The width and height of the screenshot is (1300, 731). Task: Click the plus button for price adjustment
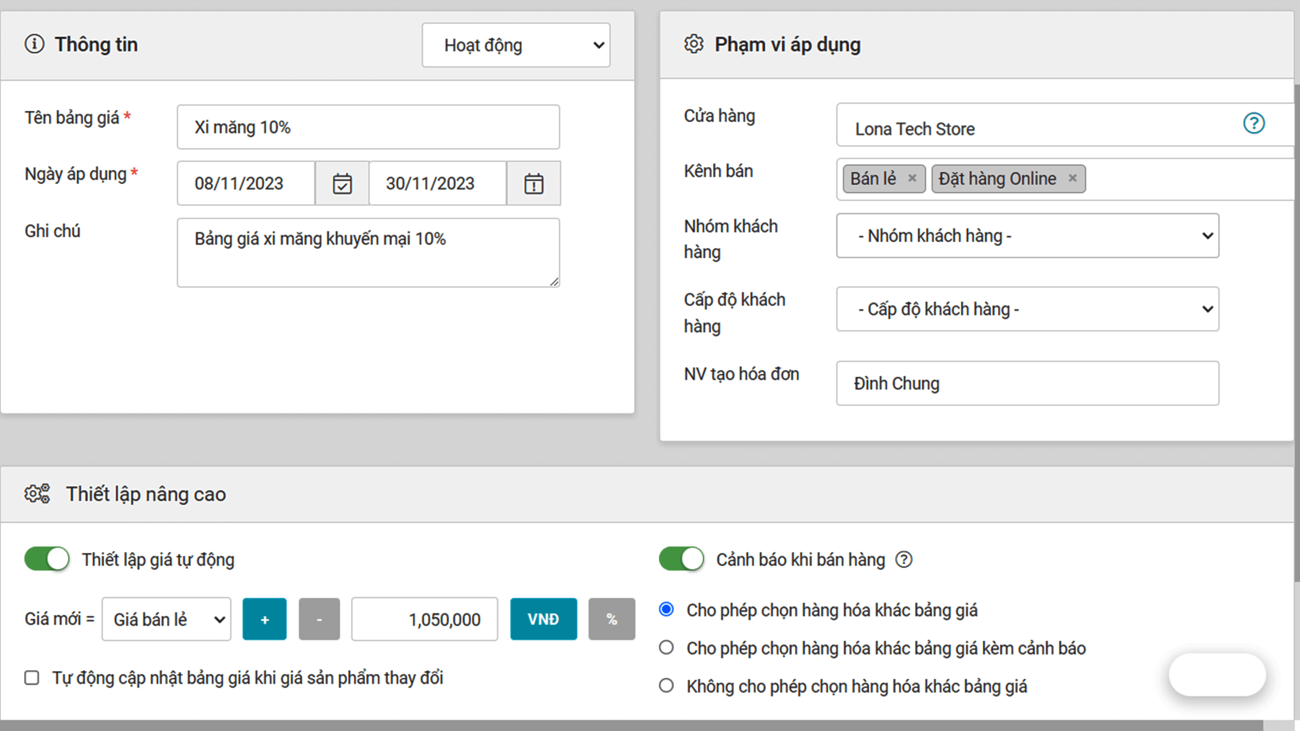click(x=264, y=619)
